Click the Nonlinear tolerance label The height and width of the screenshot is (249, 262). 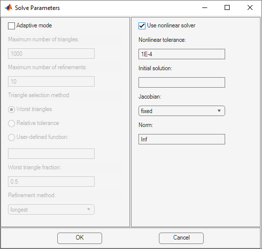[x=162, y=40]
